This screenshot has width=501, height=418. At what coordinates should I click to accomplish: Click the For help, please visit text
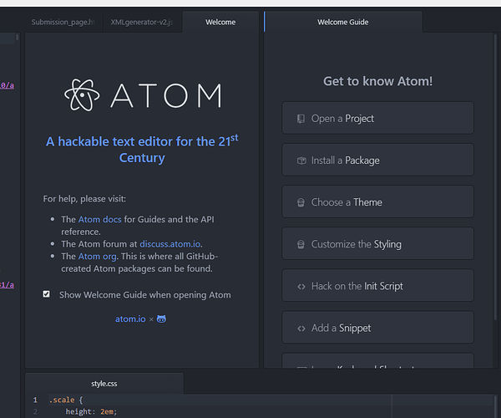pyautogui.click(x=84, y=199)
